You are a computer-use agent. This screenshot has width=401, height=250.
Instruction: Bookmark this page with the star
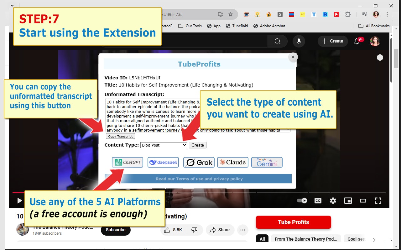click(231, 14)
